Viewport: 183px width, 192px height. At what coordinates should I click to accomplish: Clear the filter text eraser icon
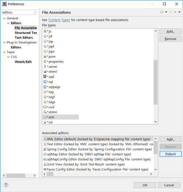(35, 12)
